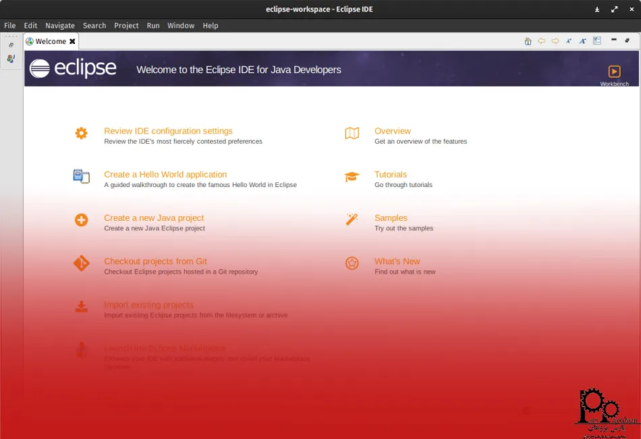641x439 pixels.
Task: Select the Welcome tab
Action: (x=51, y=41)
